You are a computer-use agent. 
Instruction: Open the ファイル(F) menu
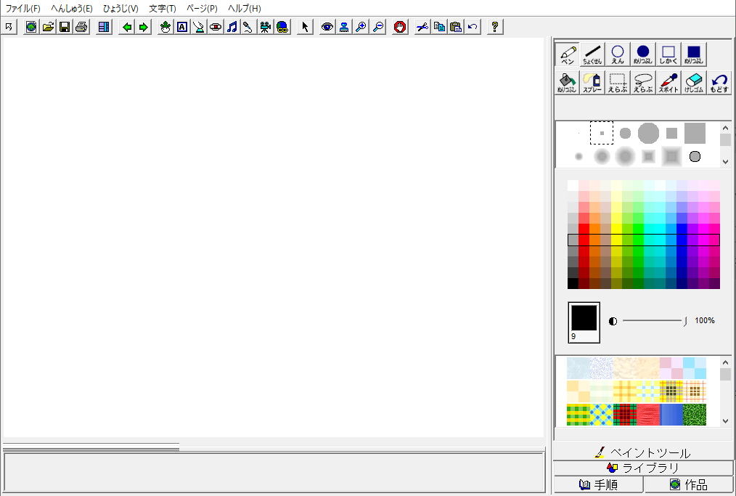(x=23, y=9)
